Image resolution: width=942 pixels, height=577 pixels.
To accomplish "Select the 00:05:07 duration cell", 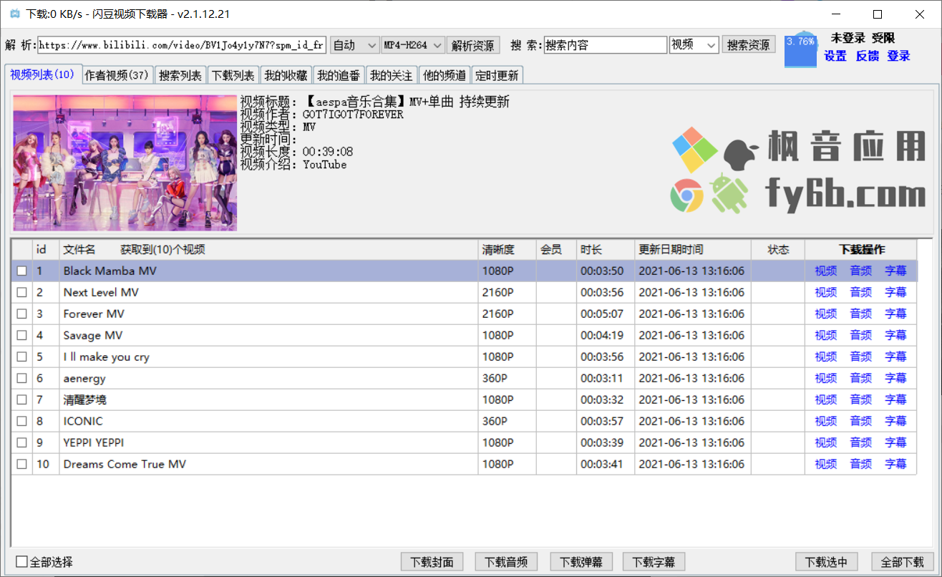I will pyautogui.click(x=605, y=314).
